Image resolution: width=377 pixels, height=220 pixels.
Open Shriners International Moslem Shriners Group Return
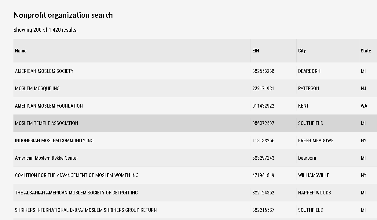pyautogui.click(x=86, y=210)
